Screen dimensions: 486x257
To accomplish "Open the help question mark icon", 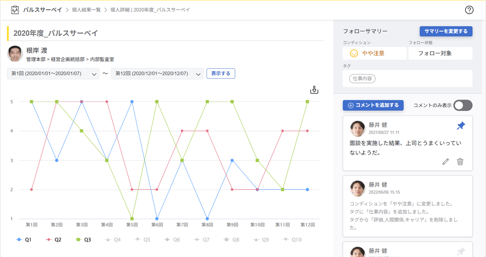I will pos(469,10).
